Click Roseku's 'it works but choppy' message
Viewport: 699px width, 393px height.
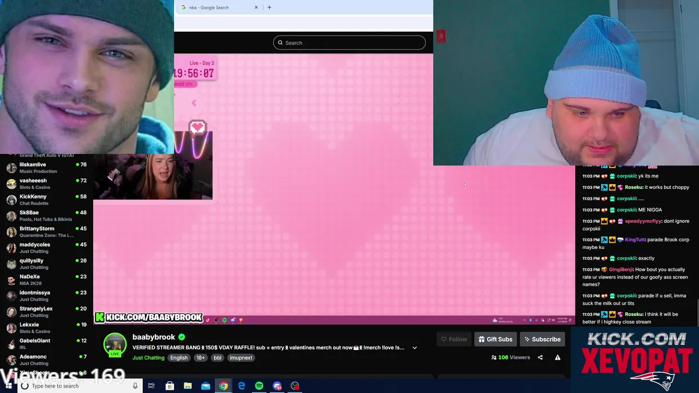[x=667, y=187]
